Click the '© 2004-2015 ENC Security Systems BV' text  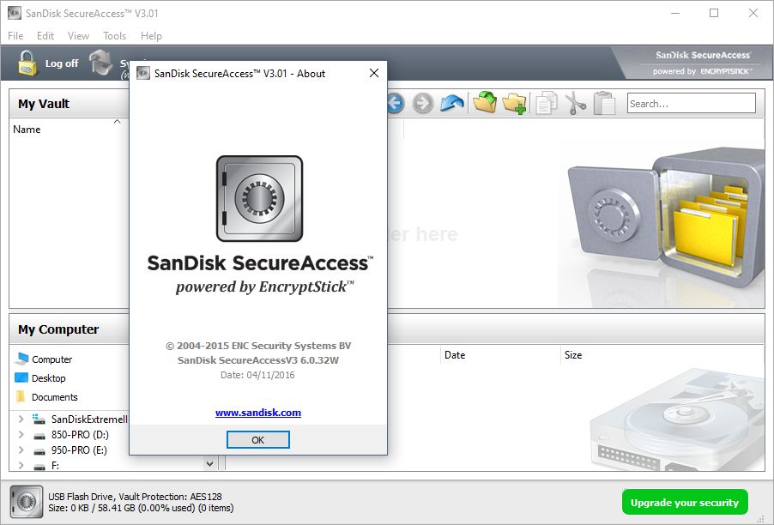258,346
